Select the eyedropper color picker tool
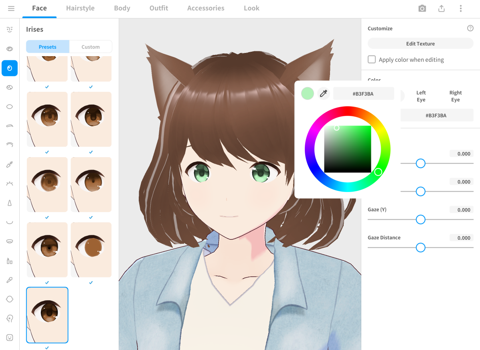This screenshot has height=350, width=480. (323, 94)
